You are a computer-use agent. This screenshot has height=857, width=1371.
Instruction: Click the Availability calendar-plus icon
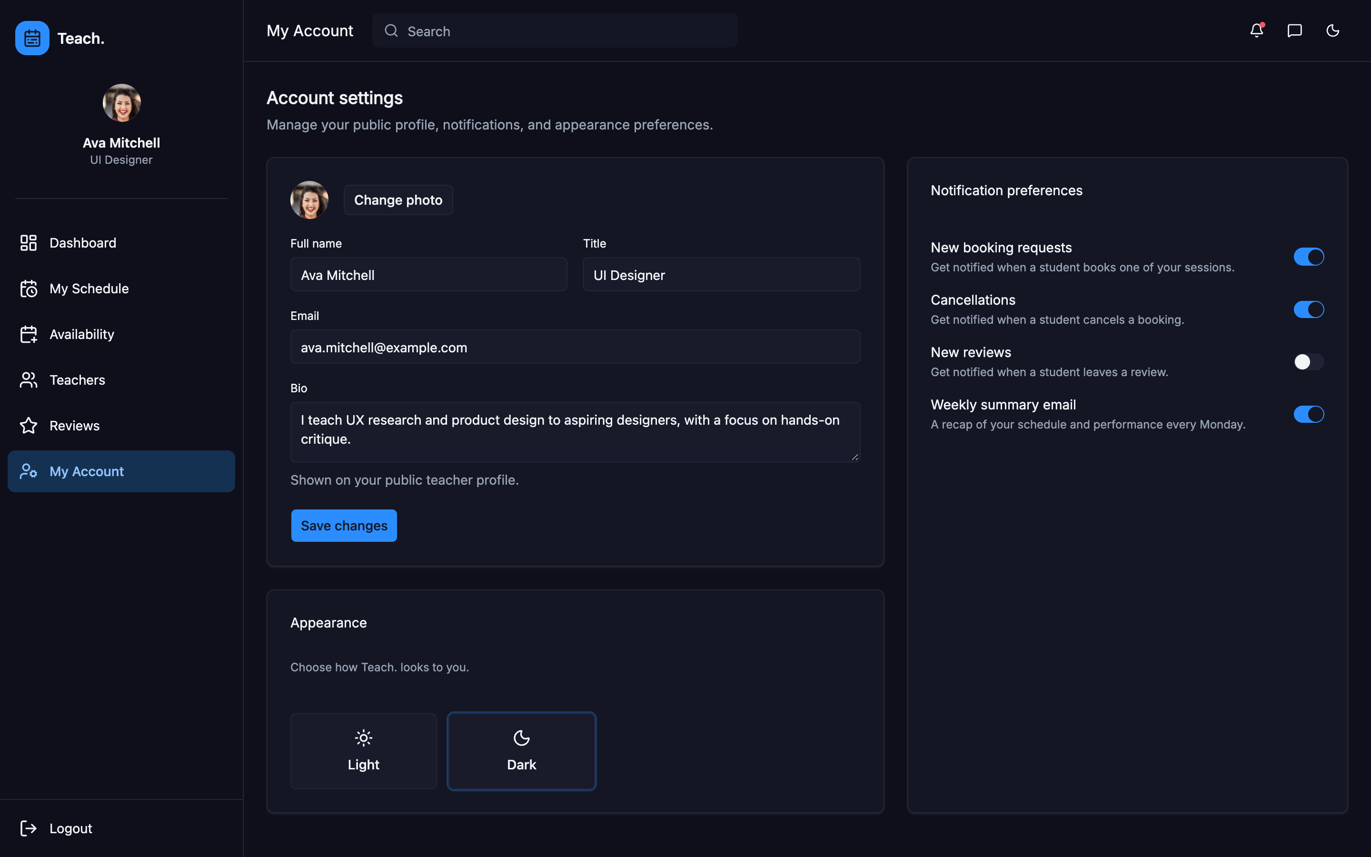(29, 334)
